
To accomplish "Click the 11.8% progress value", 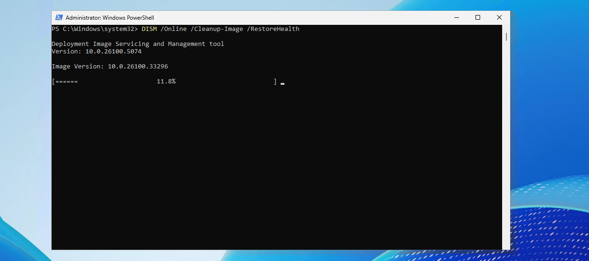I will (x=166, y=82).
